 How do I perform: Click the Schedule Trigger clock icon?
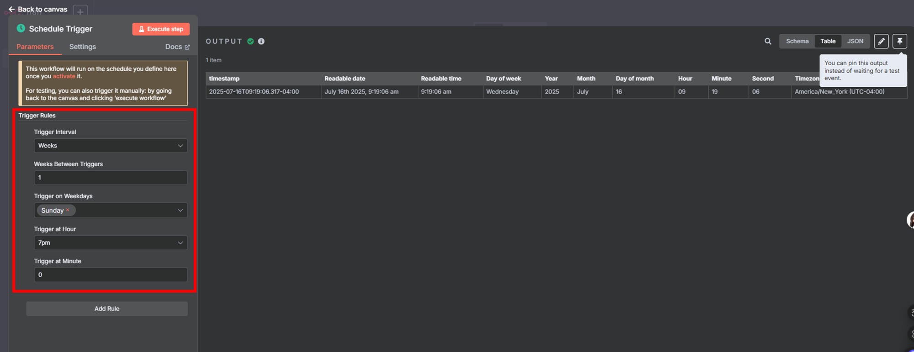click(21, 28)
